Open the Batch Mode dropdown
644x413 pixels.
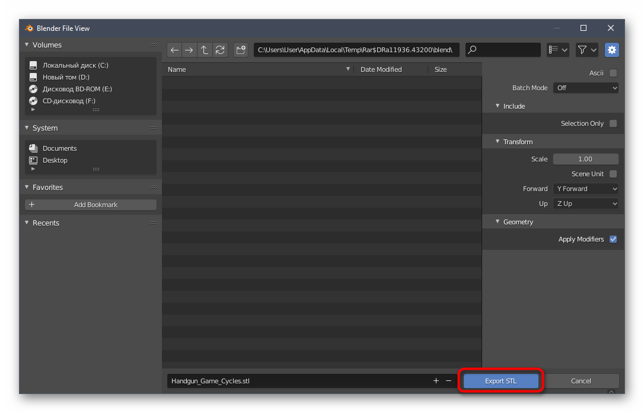coord(586,88)
